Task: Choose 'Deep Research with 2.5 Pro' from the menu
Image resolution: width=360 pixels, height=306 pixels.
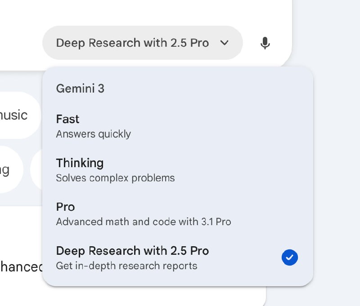Action: pyautogui.click(x=132, y=251)
